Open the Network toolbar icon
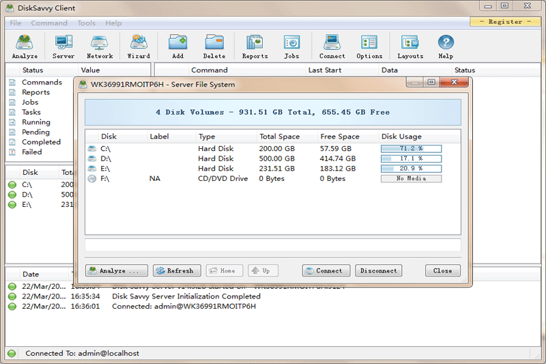 (100, 46)
